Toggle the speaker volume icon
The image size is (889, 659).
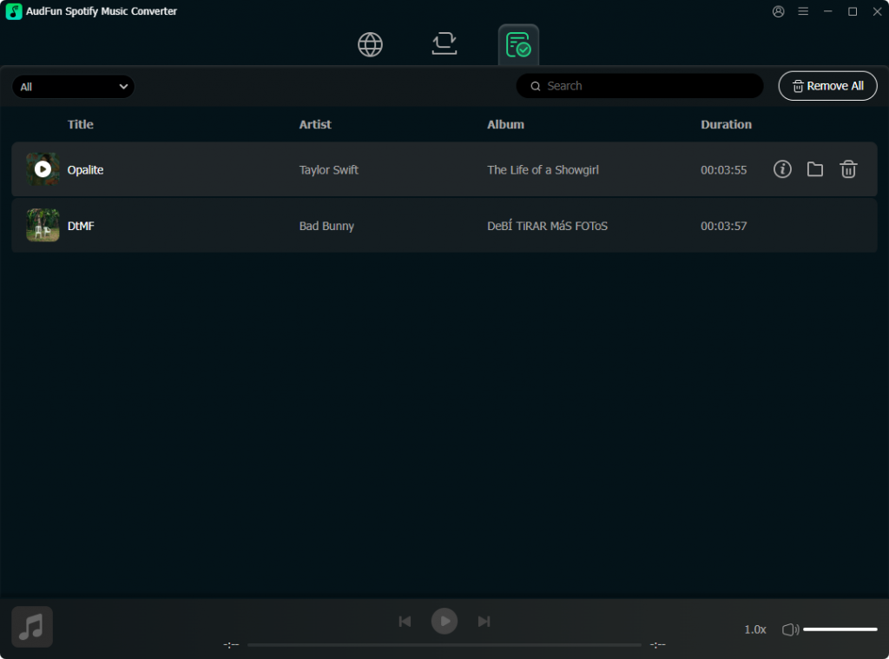pos(790,629)
